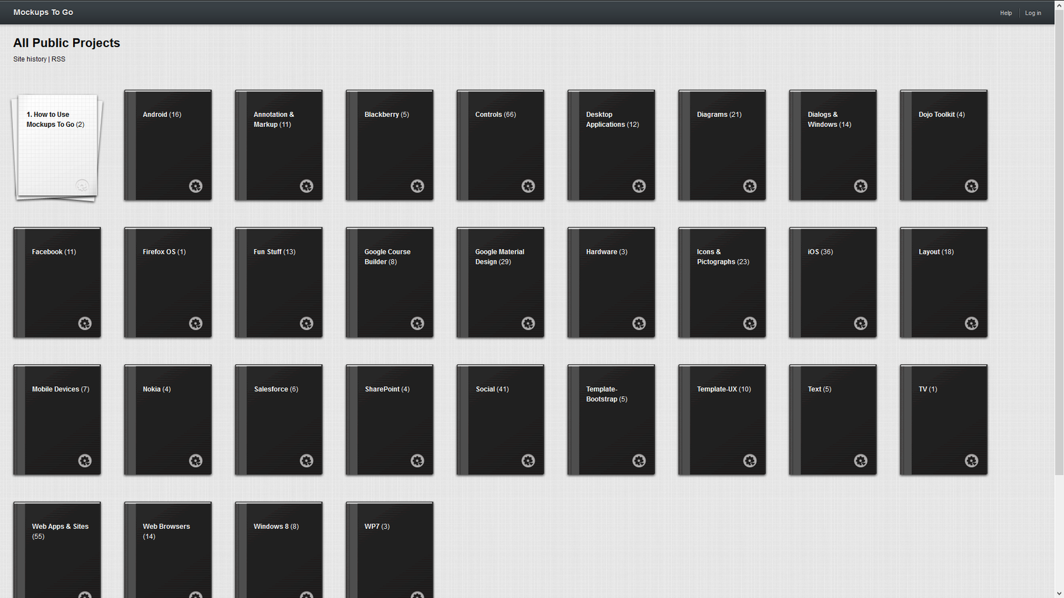The height and width of the screenshot is (598, 1064).
Task: Open the Web Apps & Sites project
Action: pyautogui.click(x=57, y=550)
